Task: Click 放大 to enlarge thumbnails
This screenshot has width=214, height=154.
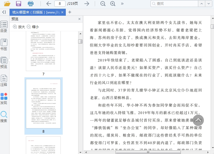Action: point(19,27)
